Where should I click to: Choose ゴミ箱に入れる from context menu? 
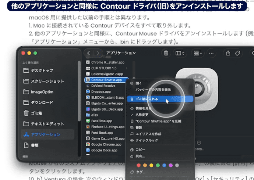coord(144,99)
